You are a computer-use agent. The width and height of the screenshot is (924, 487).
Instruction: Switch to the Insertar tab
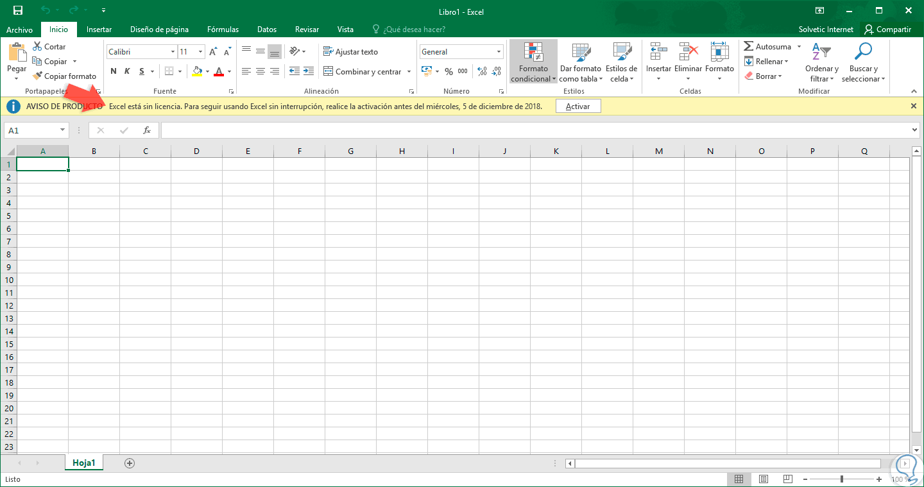coord(99,30)
